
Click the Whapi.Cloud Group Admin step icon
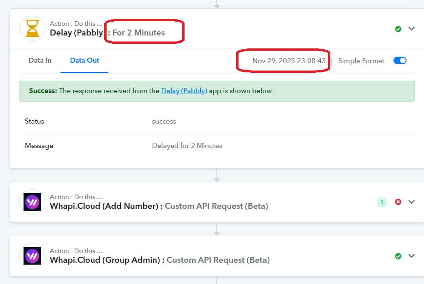(32, 256)
